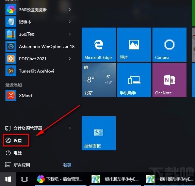
Task: Open the Microsoft Edge tile
Action: [x=99, y=45]
